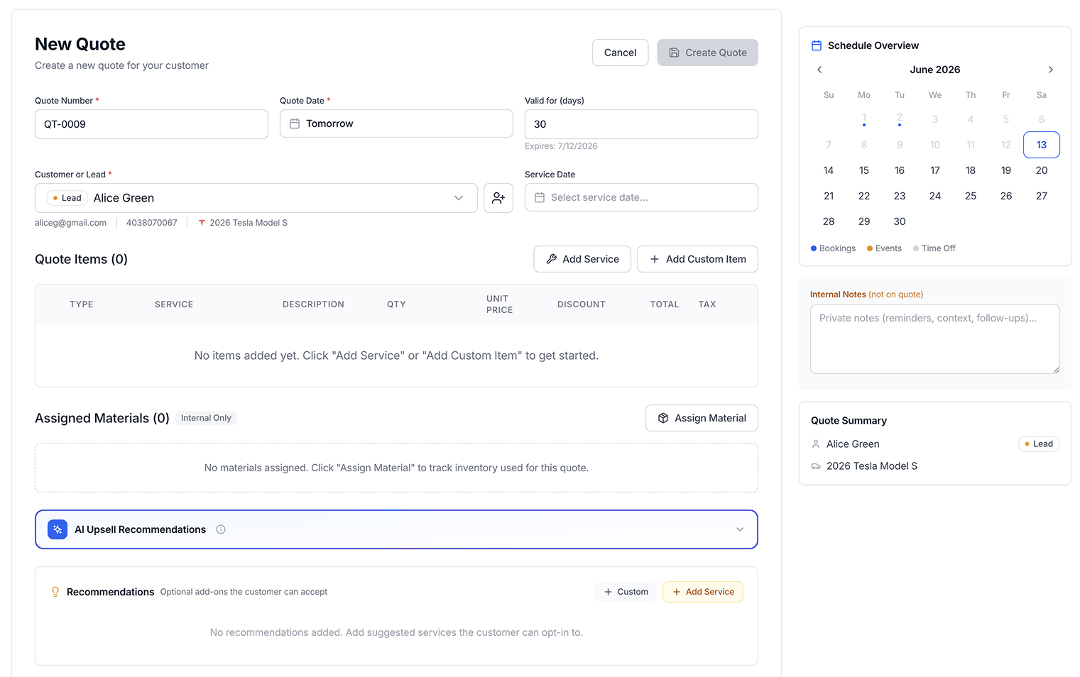Click the Tesla logo by 2026 Tesla Model S
Viewport: 1080px width, 677px height.
tap(202, 223)
